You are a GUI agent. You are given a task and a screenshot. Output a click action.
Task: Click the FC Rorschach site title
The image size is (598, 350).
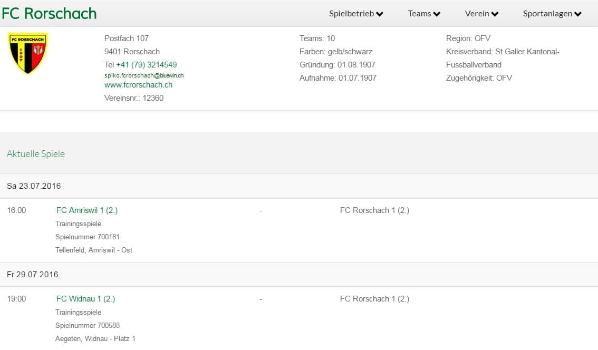[x=49, y=13]
